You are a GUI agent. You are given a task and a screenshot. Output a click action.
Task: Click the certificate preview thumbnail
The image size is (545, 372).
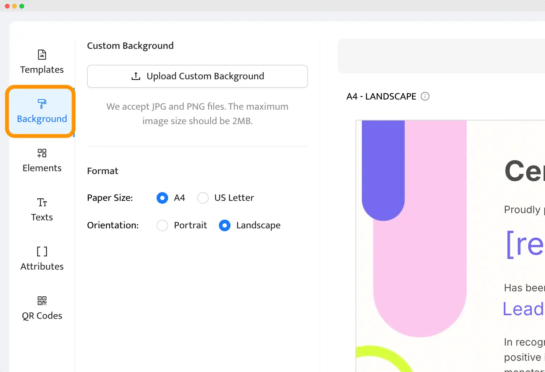tap(450, 246)
